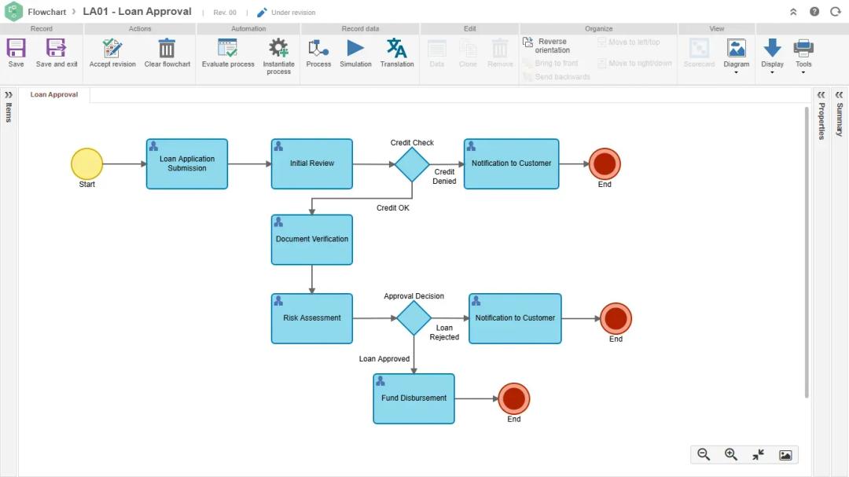Collapse the ribbon with the double chevron
This screenshot has height=477, width=849.
[793, 12]
